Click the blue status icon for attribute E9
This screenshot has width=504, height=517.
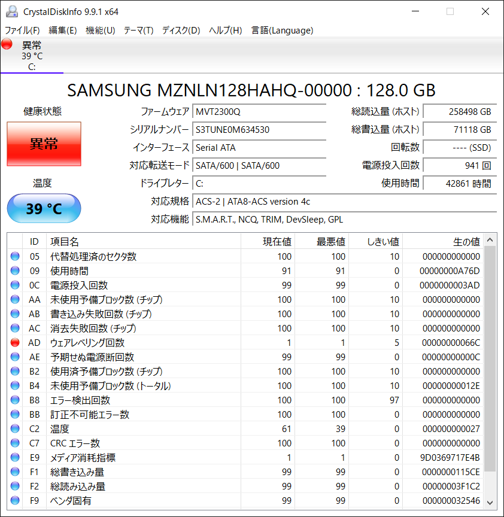pos(15,457)
